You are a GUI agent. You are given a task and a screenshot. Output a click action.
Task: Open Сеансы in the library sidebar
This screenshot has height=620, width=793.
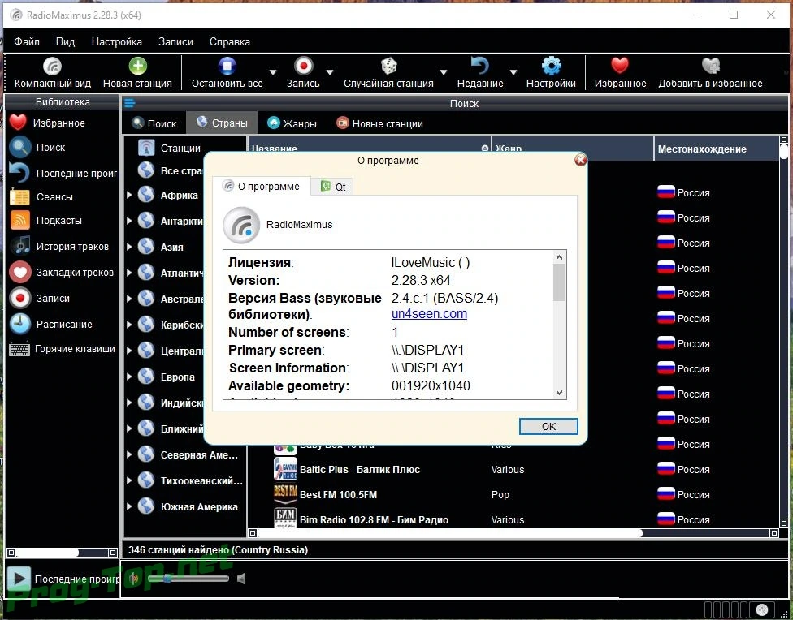[41, 196]
